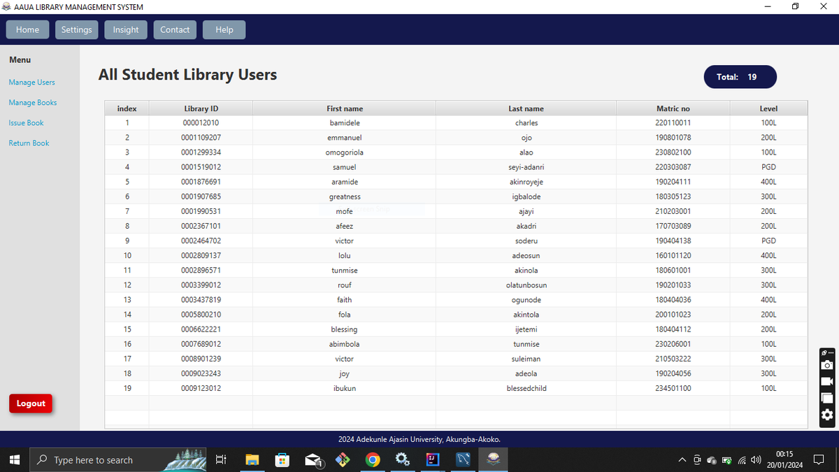Open File Explorer from the taskbar

coord(252,459)
